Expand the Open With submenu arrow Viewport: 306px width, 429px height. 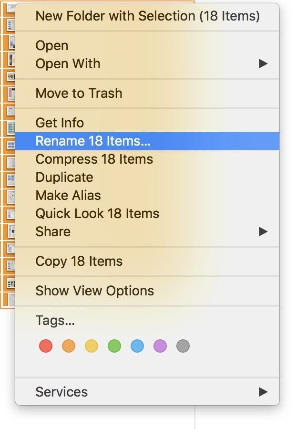coord(263,63)
